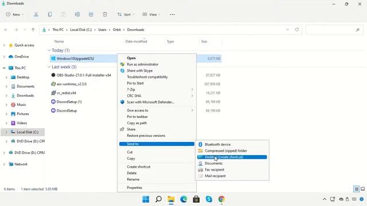367x206 pixels.
Task: Click the Skype icon beside Share with Skype
Action: pos(122,70)
